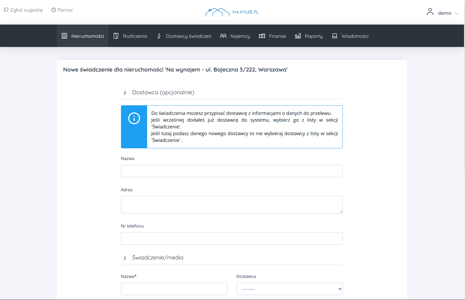Focus the supplier Nazwa input field
Screen dimensions: 465x300
(x=232, y=171)
